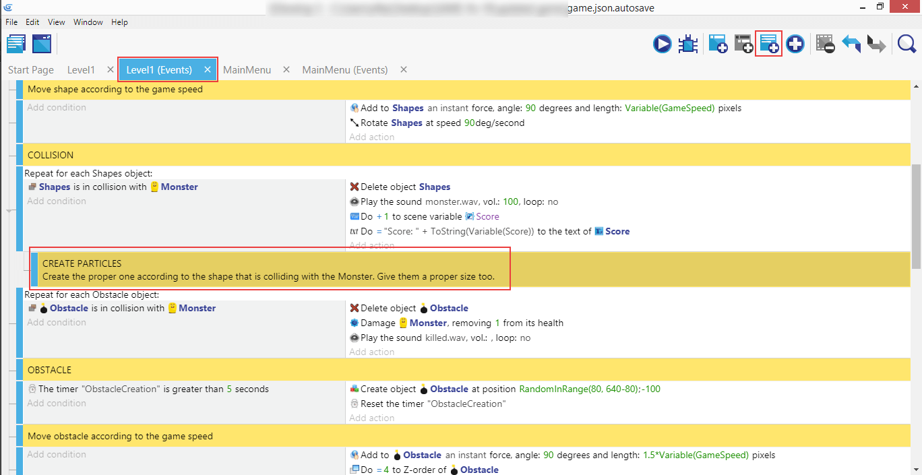The width and height of the screenshot is (922, 475).
Task: Start the debugger with the chip icon
Action: (688, 44)
